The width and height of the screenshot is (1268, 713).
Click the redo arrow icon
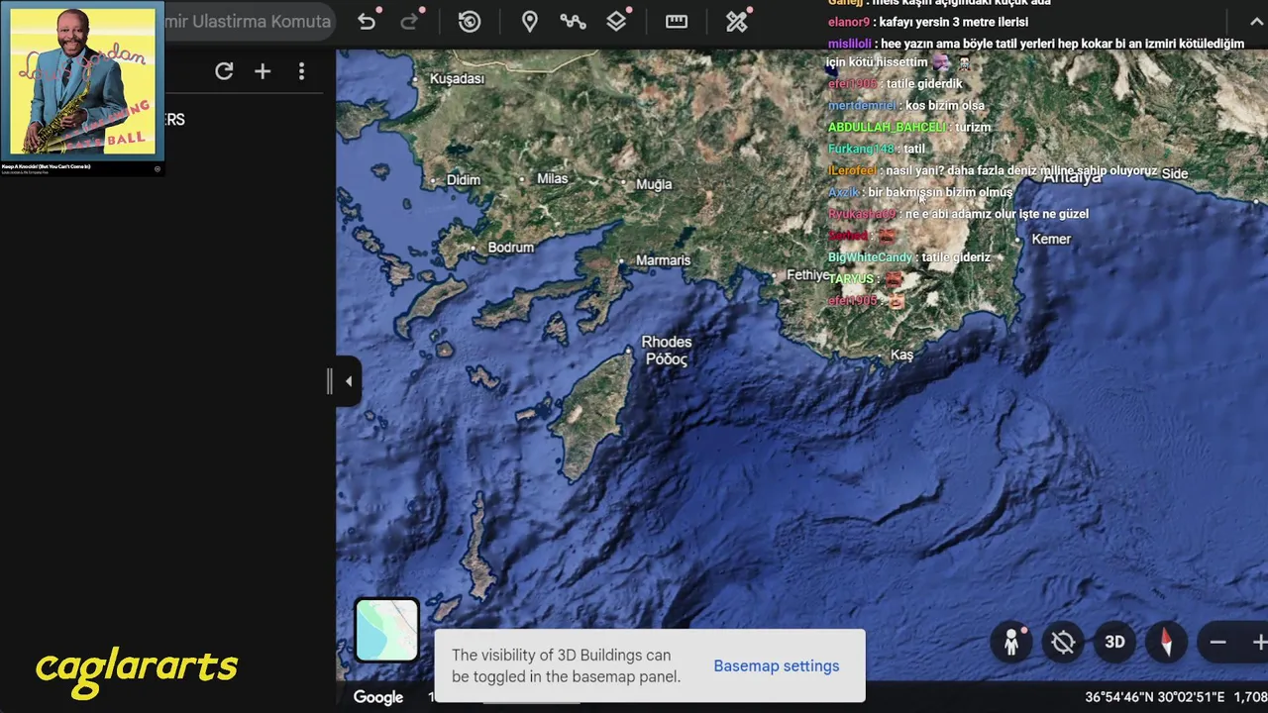click(409, 21)
